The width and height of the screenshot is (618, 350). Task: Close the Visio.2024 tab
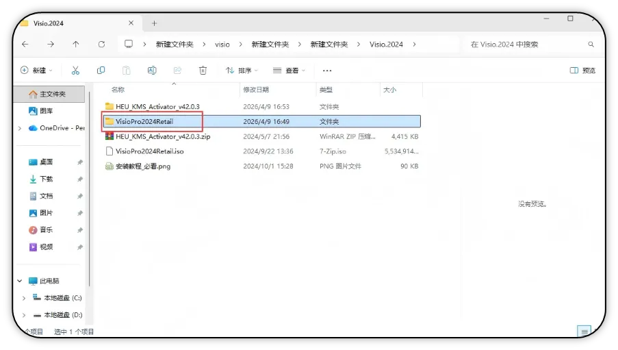(131, 23)
